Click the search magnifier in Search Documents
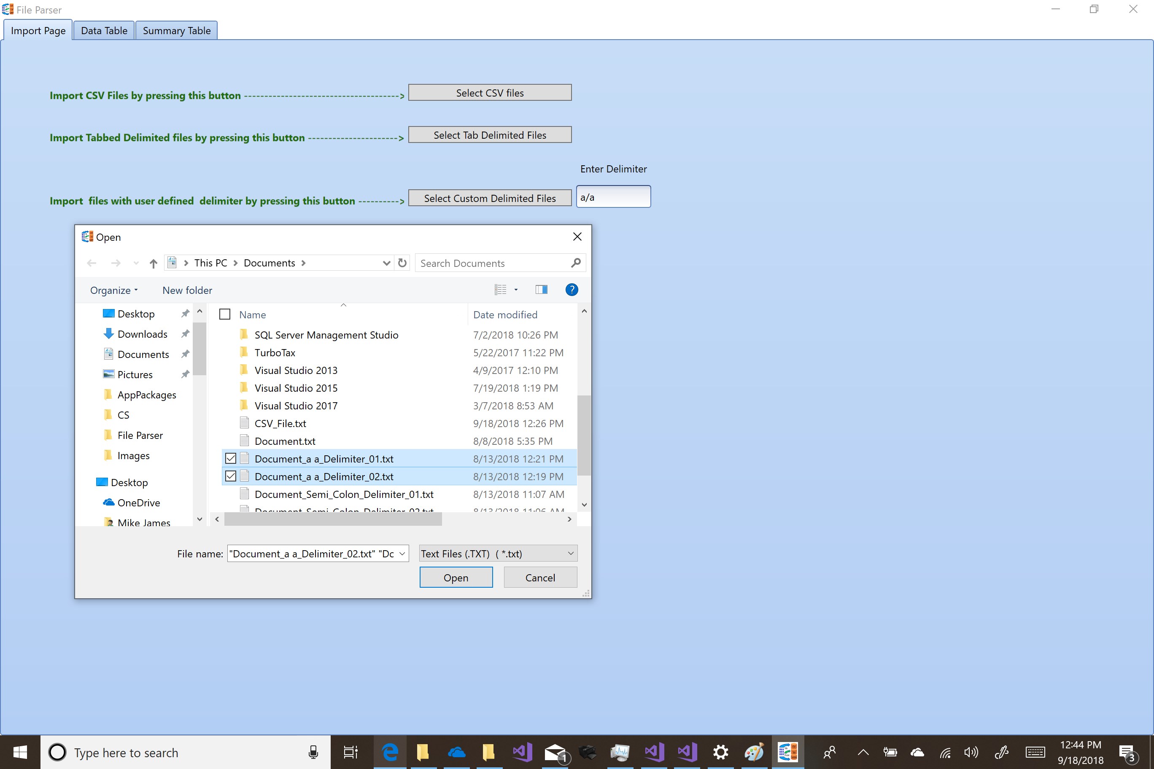This screenshot has width=1154, height=769. 576,263
